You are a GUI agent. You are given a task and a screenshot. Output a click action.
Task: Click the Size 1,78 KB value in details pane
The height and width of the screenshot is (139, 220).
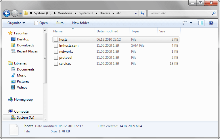coord(64,131)
